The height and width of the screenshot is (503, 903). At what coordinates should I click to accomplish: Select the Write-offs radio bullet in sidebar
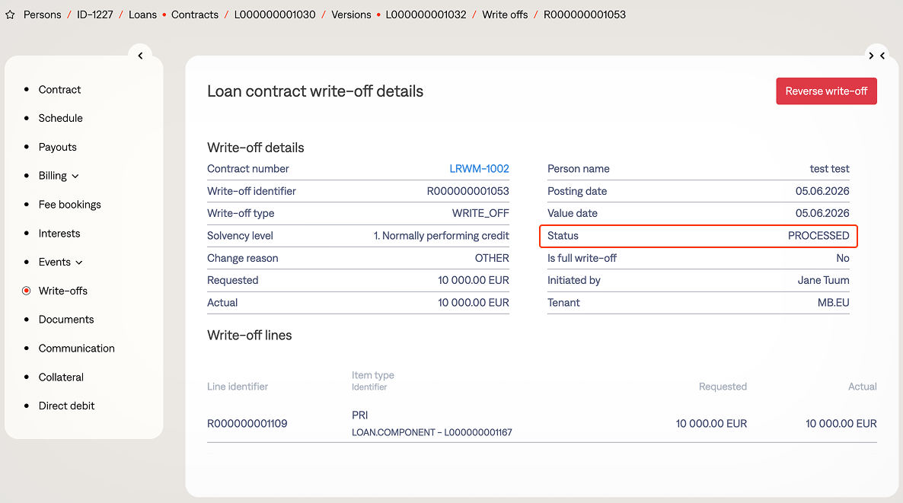(27, 291)
